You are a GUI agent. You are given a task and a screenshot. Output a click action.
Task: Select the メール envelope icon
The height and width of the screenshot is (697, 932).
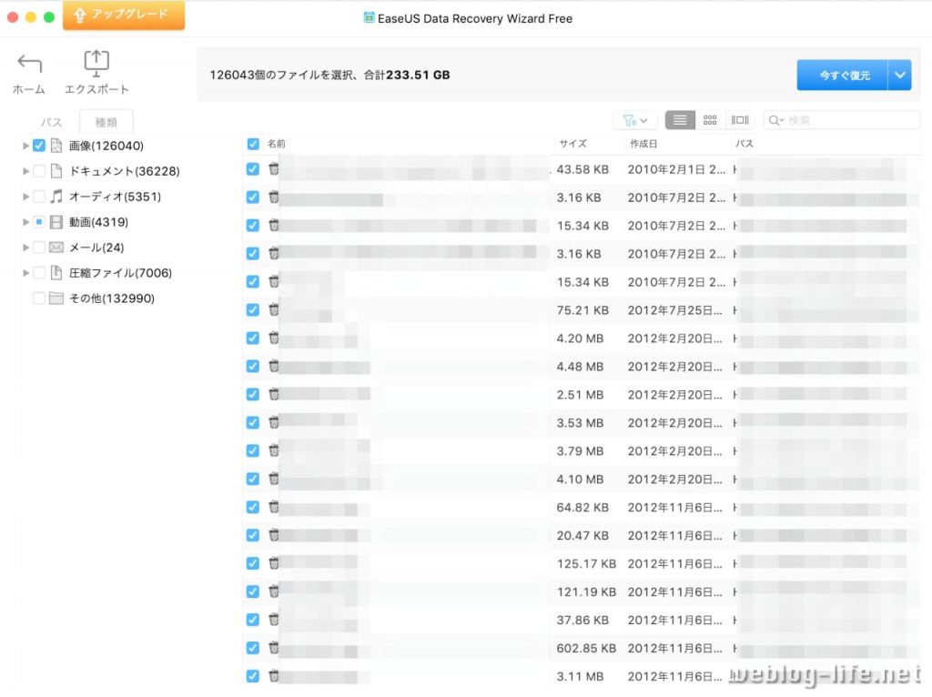click(56, 247)
